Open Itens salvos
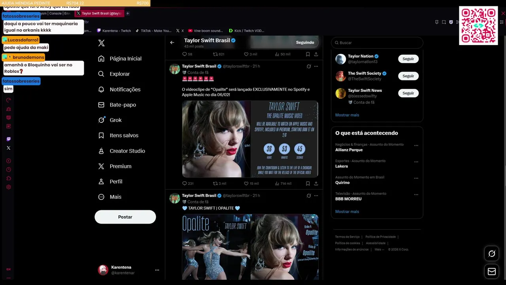 tap(119, 135)
